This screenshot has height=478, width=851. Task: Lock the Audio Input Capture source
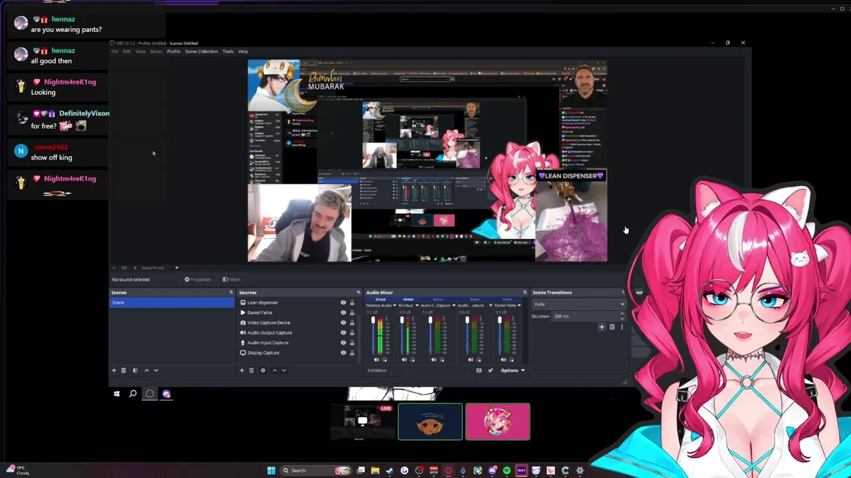(x=352, y=343)
